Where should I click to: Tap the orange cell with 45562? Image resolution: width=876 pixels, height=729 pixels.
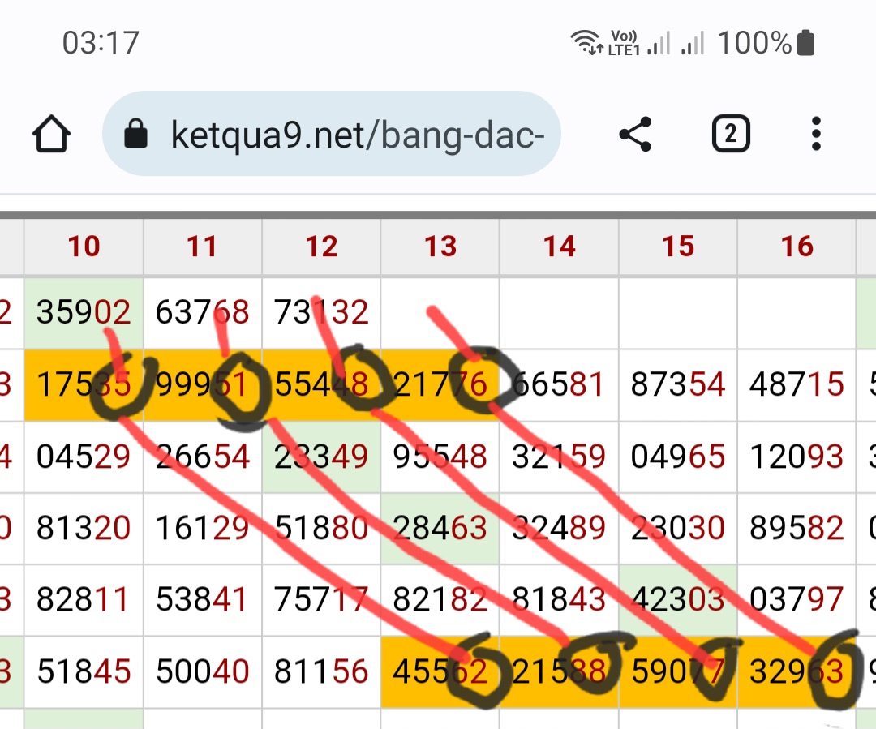pyautogui.click(x=440, y=671)
